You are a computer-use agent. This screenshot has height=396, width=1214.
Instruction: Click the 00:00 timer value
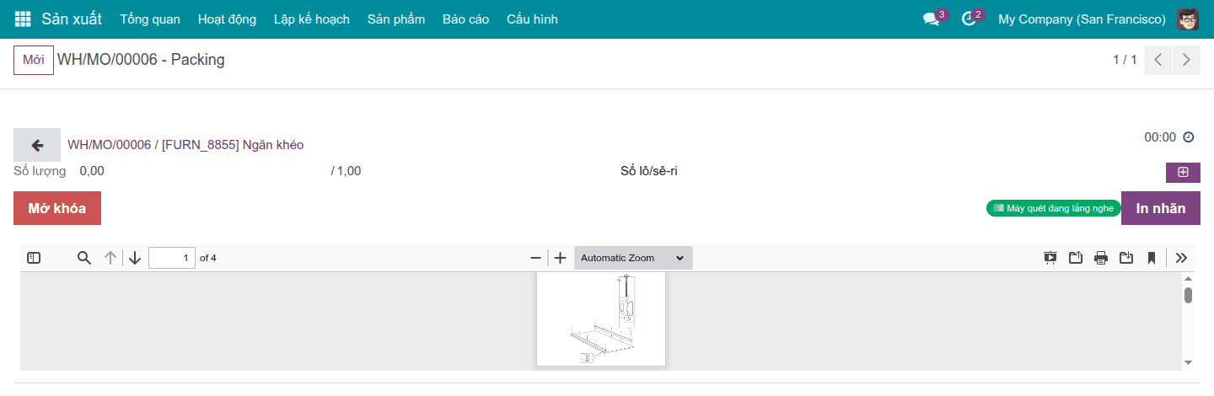point(1160,137)
